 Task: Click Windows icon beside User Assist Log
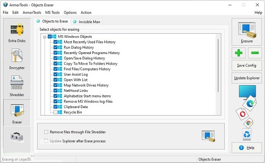[60, 74]
